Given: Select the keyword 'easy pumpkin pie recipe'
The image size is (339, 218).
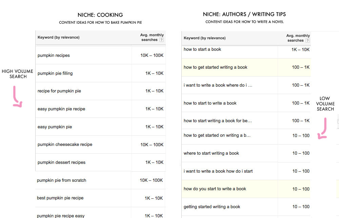Looking at the screenshot, I should 61,109.
